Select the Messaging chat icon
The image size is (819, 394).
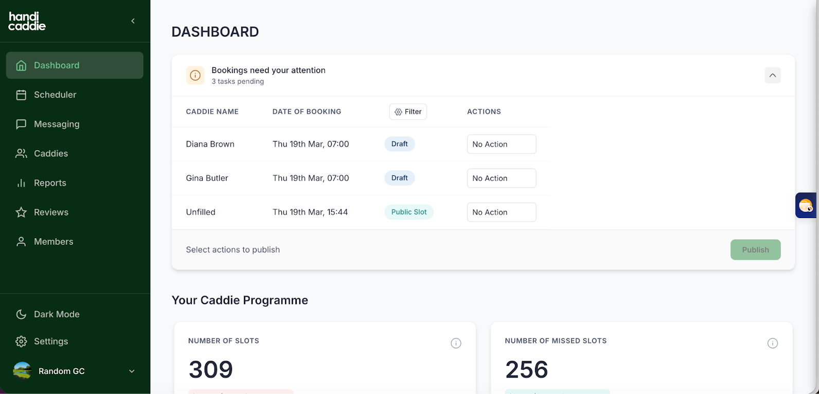[x=21, y=124]
